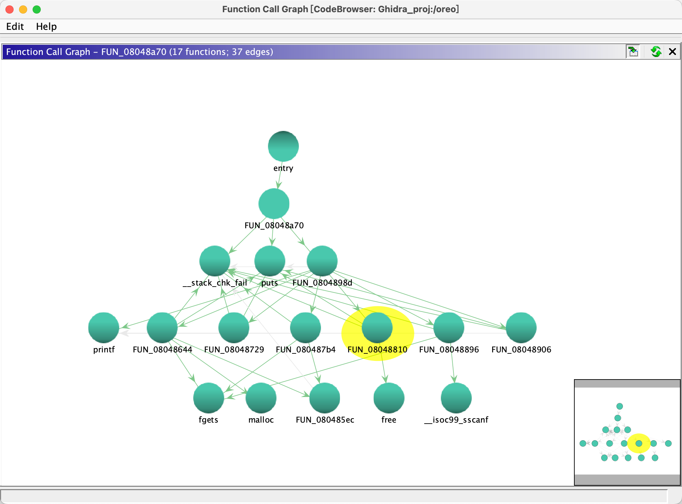This screenshot has height=504, width=682.
Task: Click the malloc function node
Action: [261, 398]
